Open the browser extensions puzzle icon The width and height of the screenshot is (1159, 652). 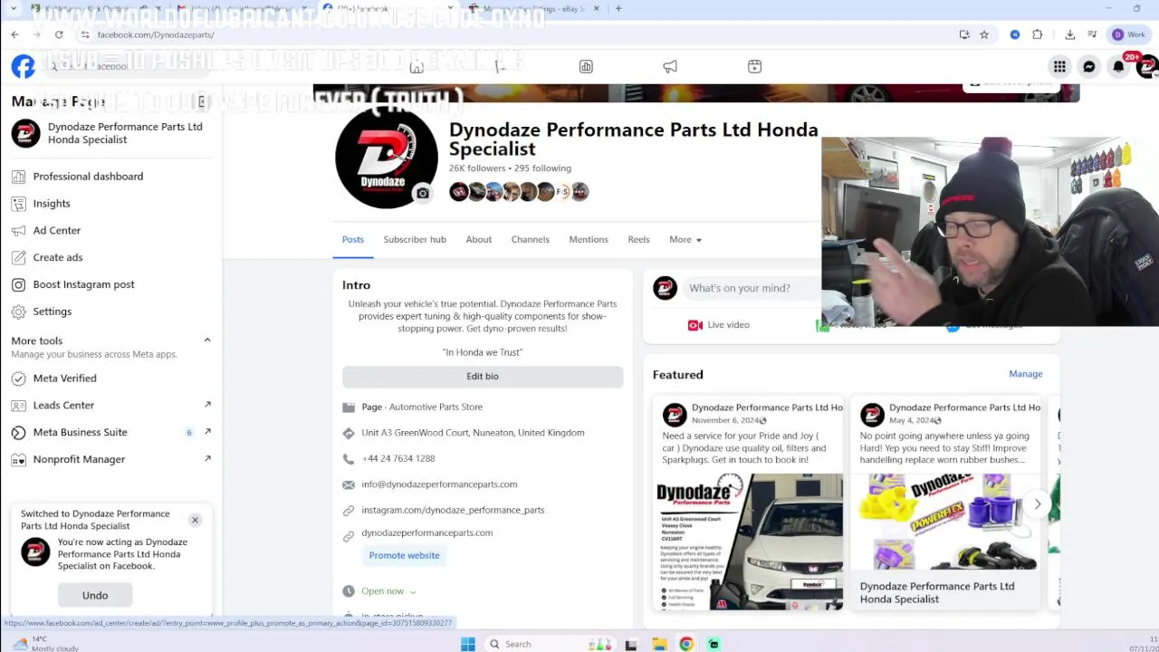click(x=1038, y=34)
